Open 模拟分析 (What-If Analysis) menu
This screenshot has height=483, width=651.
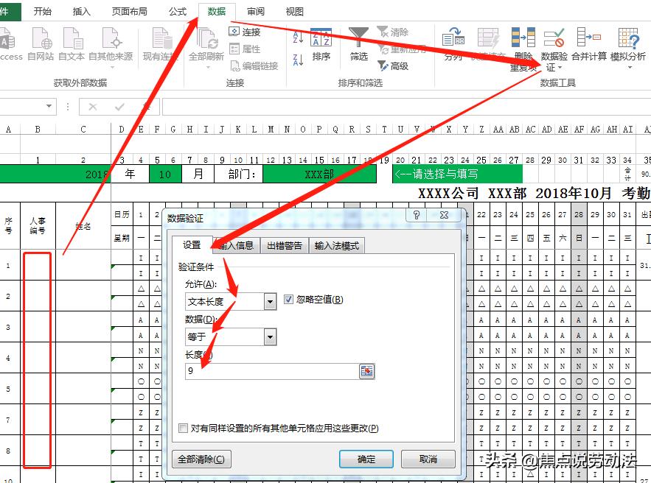628,48
